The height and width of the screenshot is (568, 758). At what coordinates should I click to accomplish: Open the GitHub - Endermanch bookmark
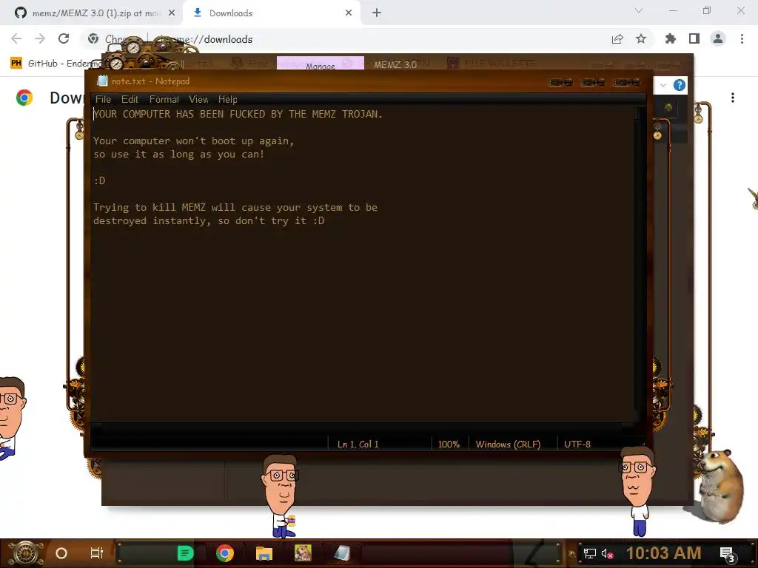[x=56, y=64]
